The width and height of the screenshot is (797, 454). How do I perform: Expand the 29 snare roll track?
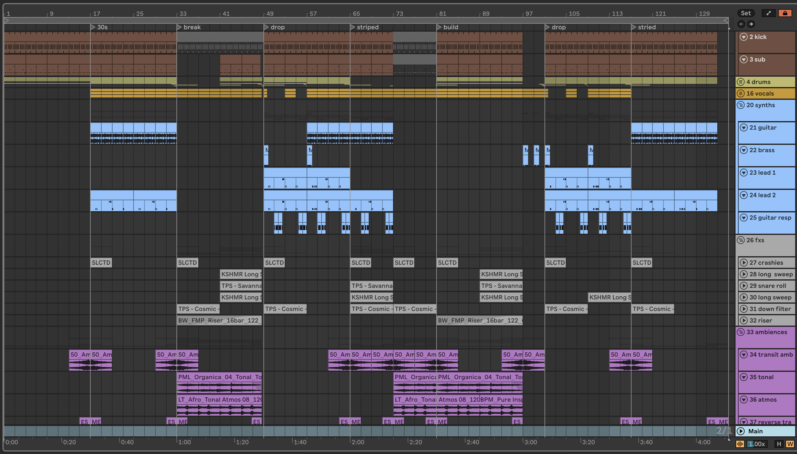[x=744, y=286]
